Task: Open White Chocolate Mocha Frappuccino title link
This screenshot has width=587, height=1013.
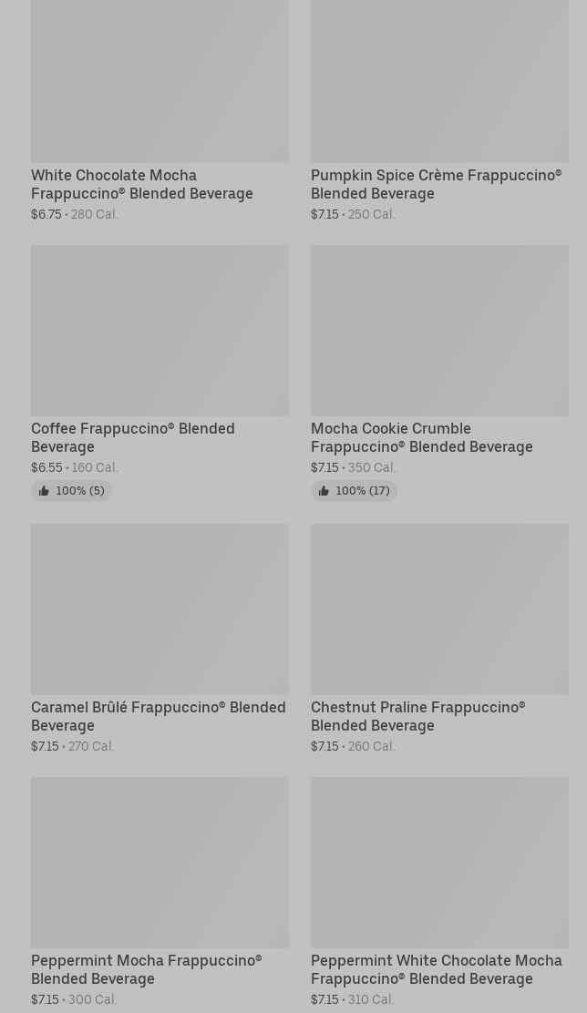Action: [142, 184]
